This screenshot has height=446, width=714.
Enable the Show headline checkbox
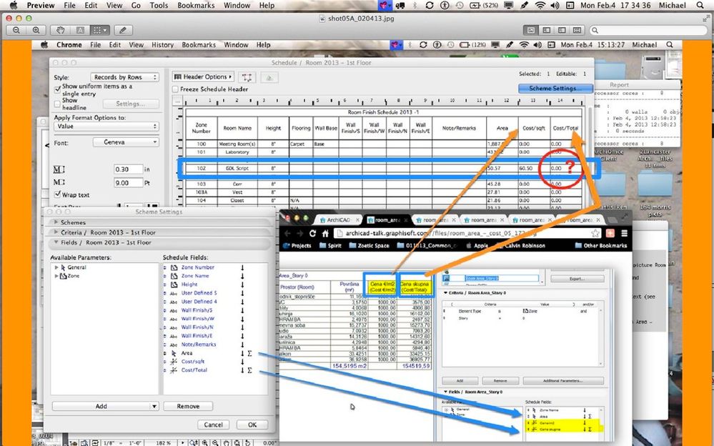pos(57,104)
